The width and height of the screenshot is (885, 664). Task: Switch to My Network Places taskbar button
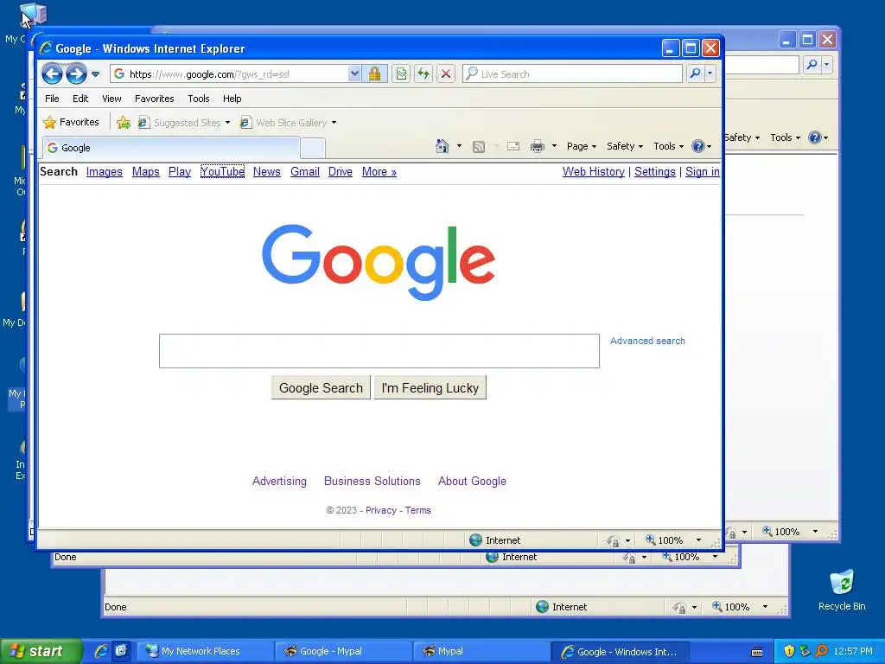tap(204, 651)
